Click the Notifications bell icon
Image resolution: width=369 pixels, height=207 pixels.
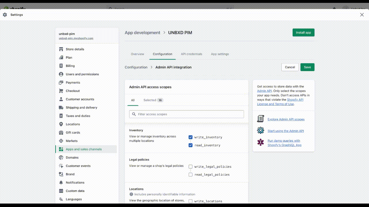pyautogui.click(x=61, y=183)
